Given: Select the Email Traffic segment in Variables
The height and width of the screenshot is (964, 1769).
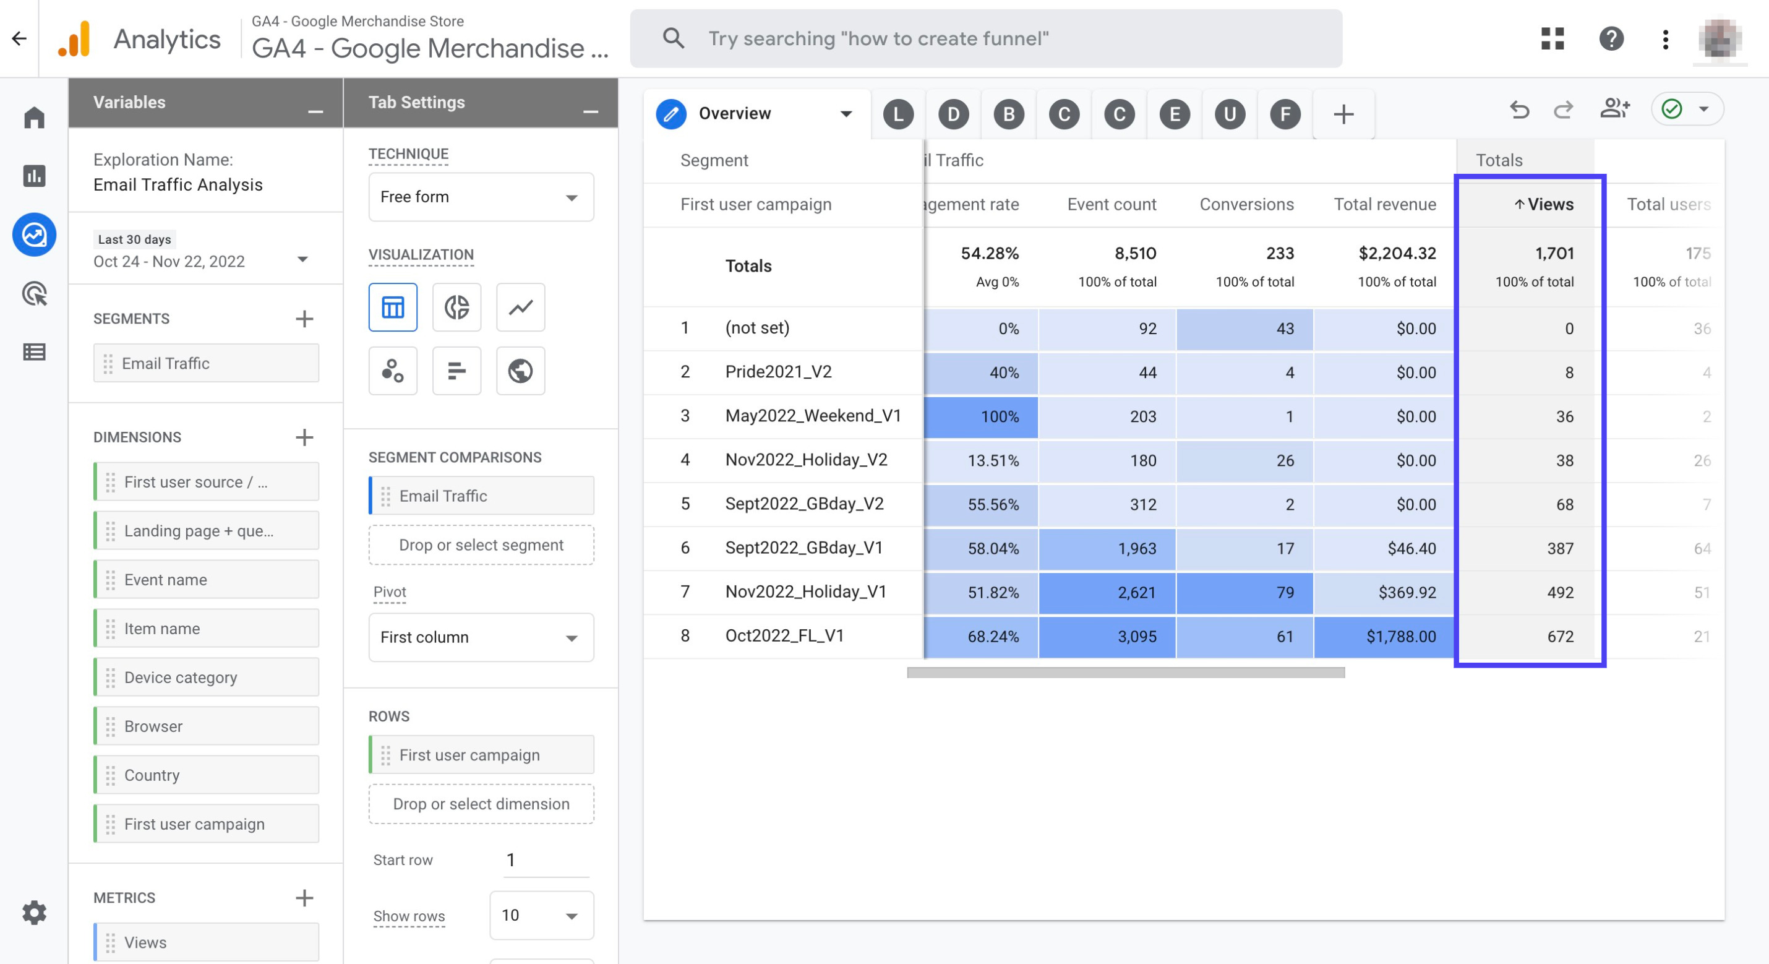Looking at the screenshot, I should pos(206,363).
